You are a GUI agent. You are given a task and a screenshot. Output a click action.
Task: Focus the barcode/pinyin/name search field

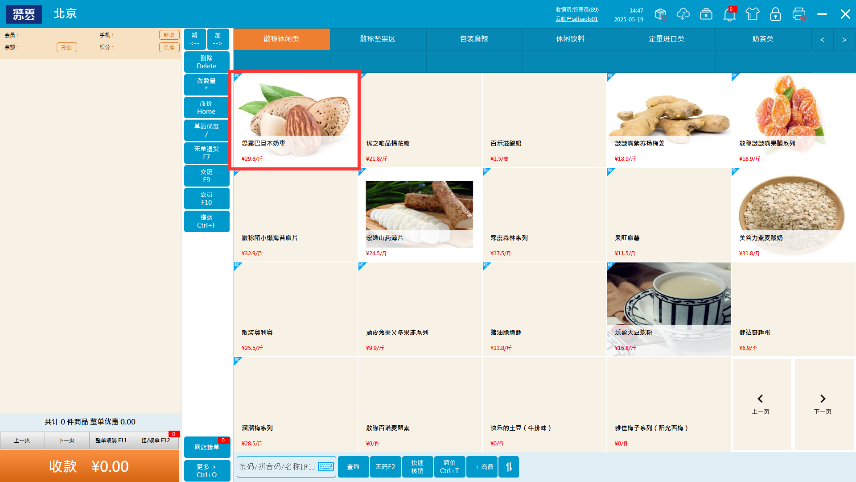286,467
